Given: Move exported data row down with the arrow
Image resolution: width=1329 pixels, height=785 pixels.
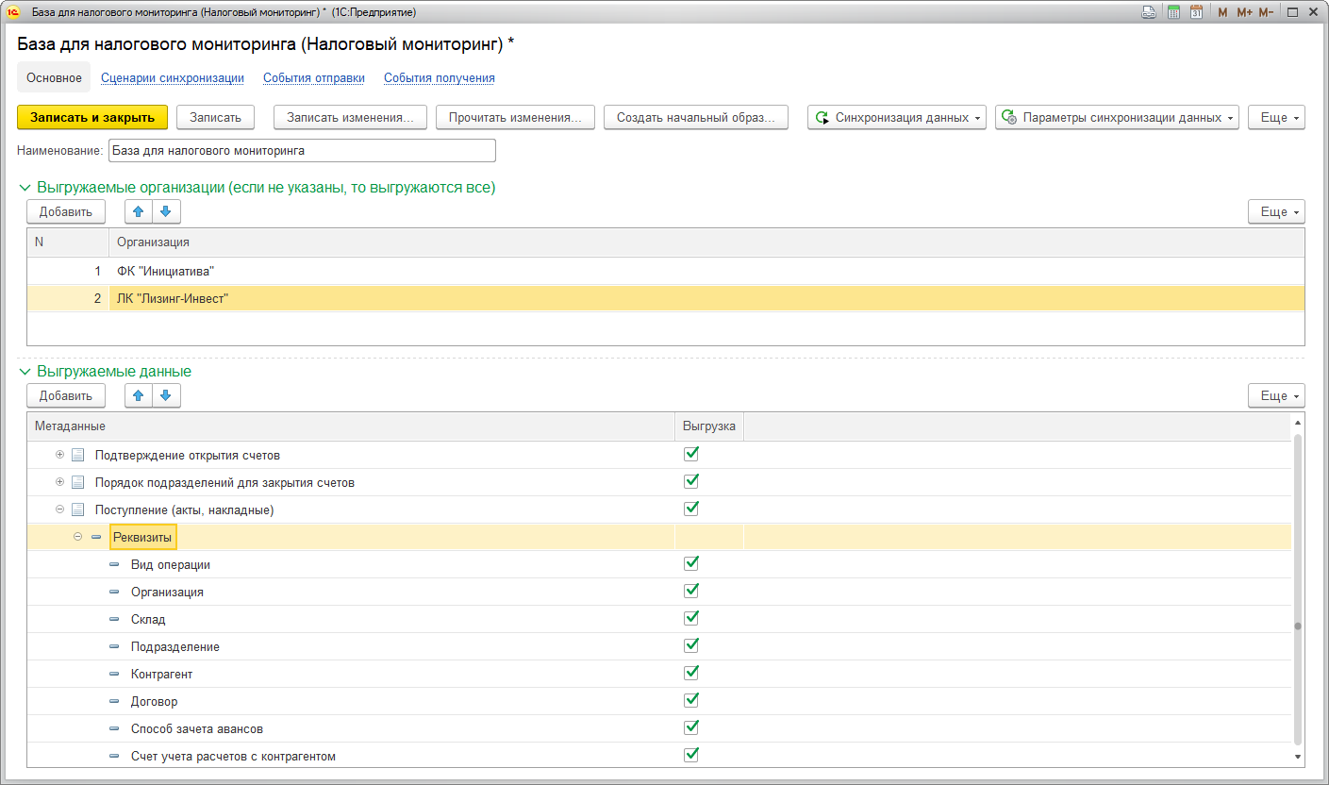Looking at the screenshot, I should (165, 396).
